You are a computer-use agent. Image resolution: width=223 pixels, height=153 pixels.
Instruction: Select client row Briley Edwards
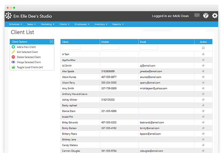pos(136,122)
